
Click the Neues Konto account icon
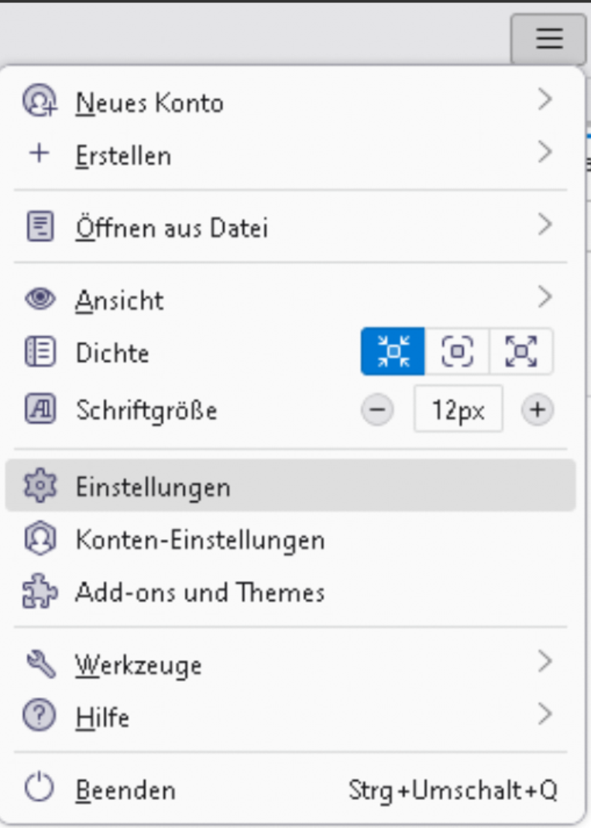point(40,102)
